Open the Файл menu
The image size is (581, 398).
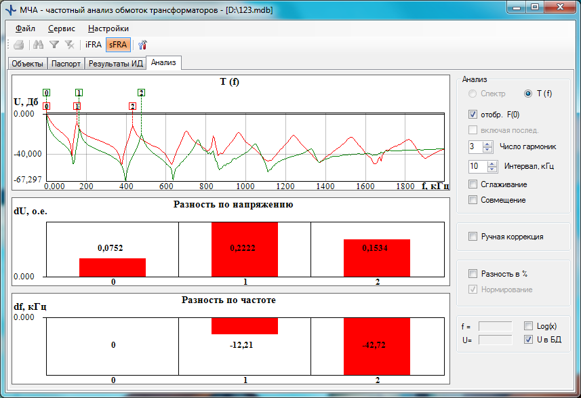click(26, 28)
